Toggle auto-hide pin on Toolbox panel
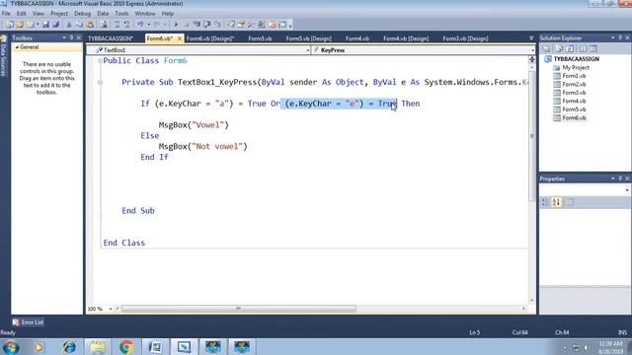The height and width of the screenshot is (355, 632). (x=71, y=37)
